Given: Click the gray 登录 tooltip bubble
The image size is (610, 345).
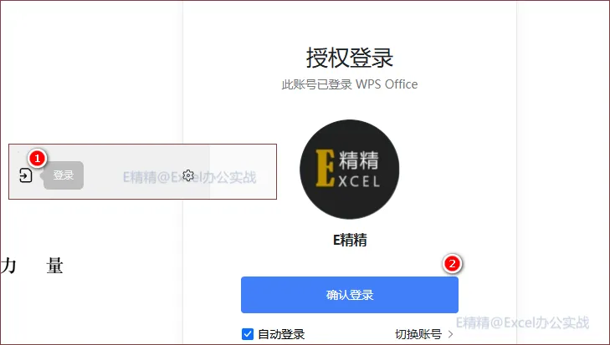Looking at the screenshot, I should point(64,175).
